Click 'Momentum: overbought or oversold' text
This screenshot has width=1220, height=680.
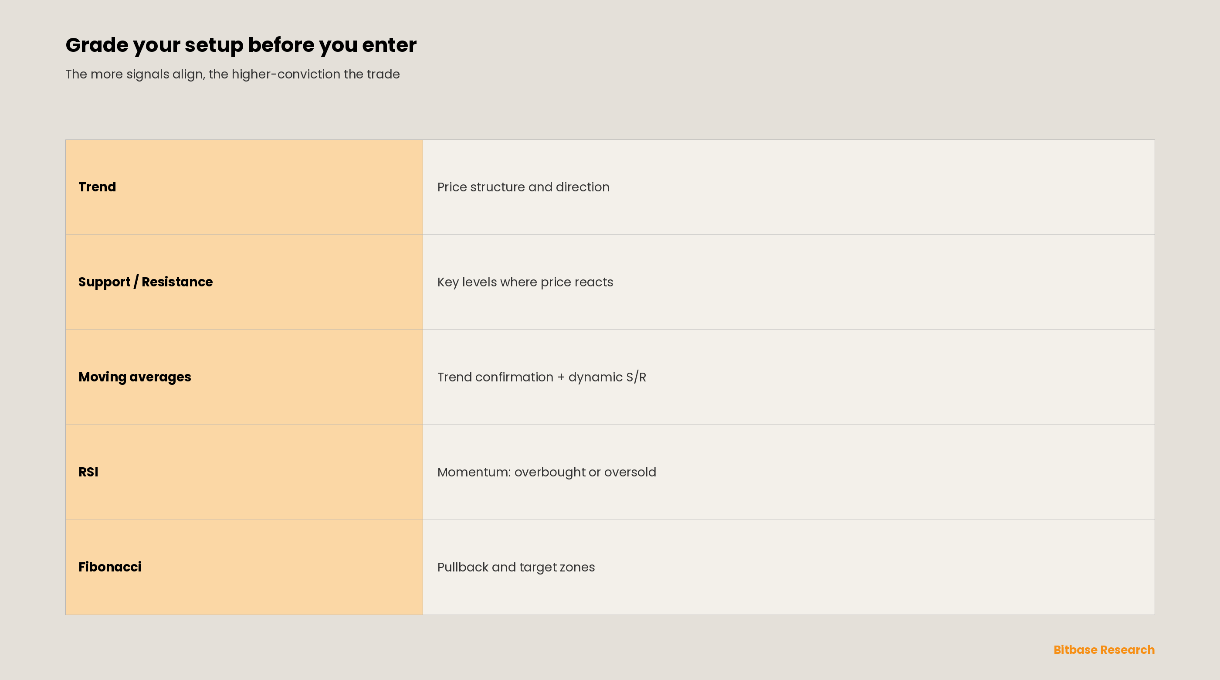point(546,473)
